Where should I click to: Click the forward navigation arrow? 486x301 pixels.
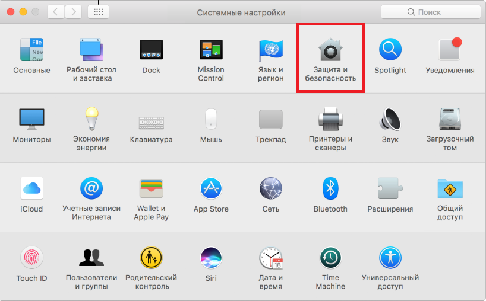pyautogui.click(x=73, y=12)
